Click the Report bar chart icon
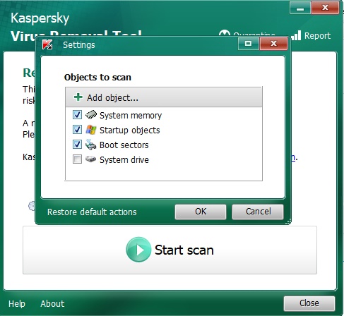Screen dimensions: 344x316 (297, 35)
